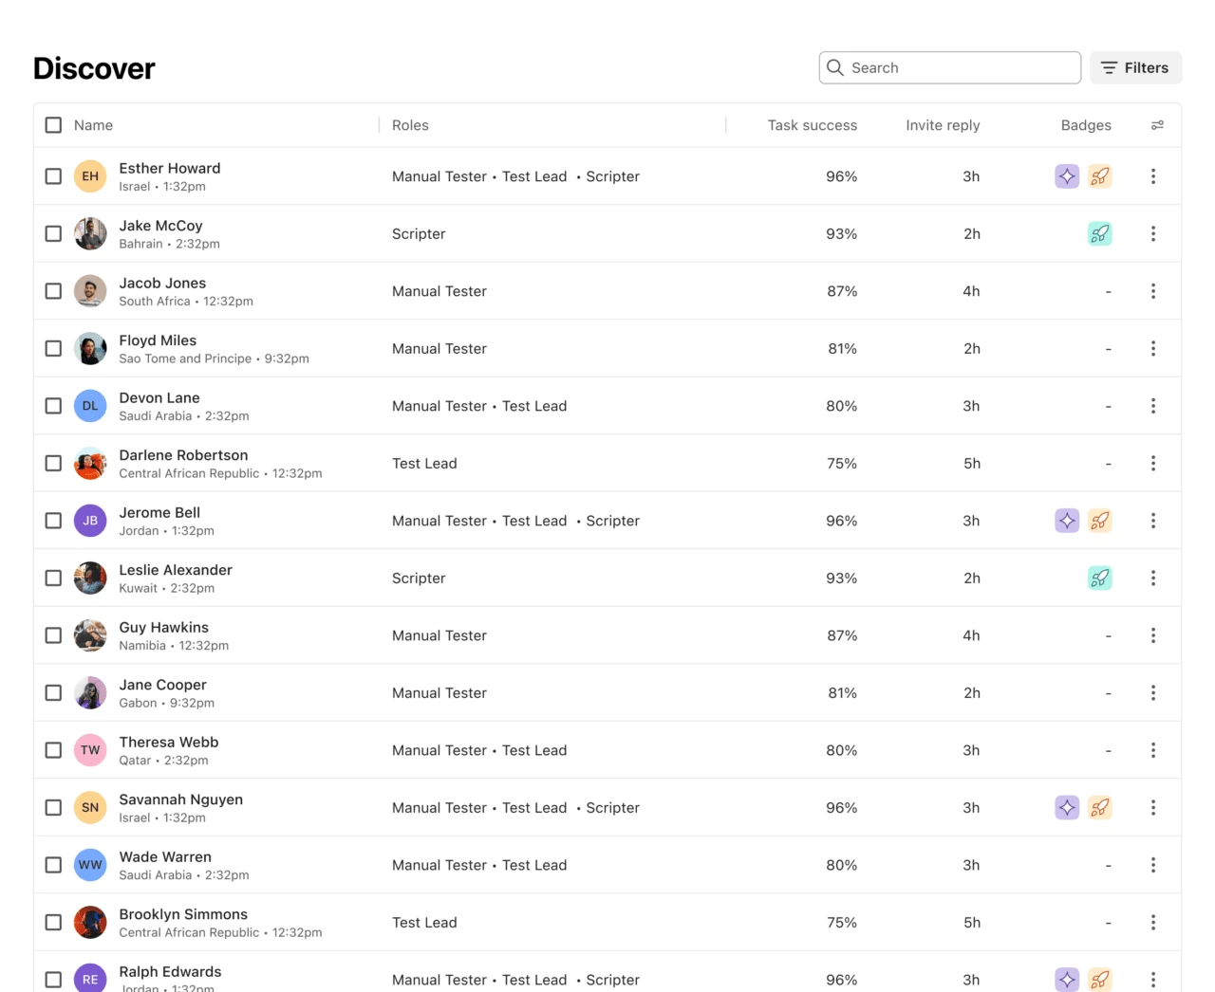Open the kebab menu for Jacob Jones
The width and height of the screenshot is (1215, 992).
(x=1153, y=291)
